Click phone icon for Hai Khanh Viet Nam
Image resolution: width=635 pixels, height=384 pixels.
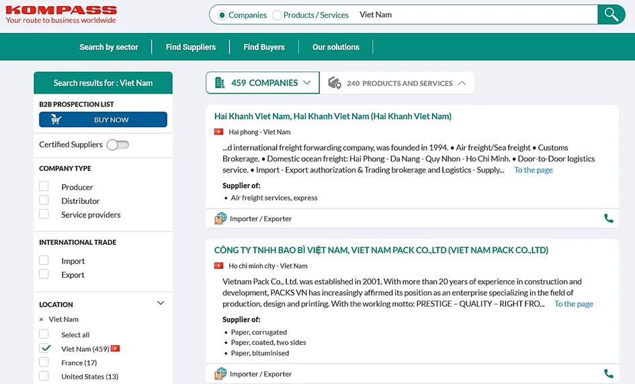coord(608,219)
